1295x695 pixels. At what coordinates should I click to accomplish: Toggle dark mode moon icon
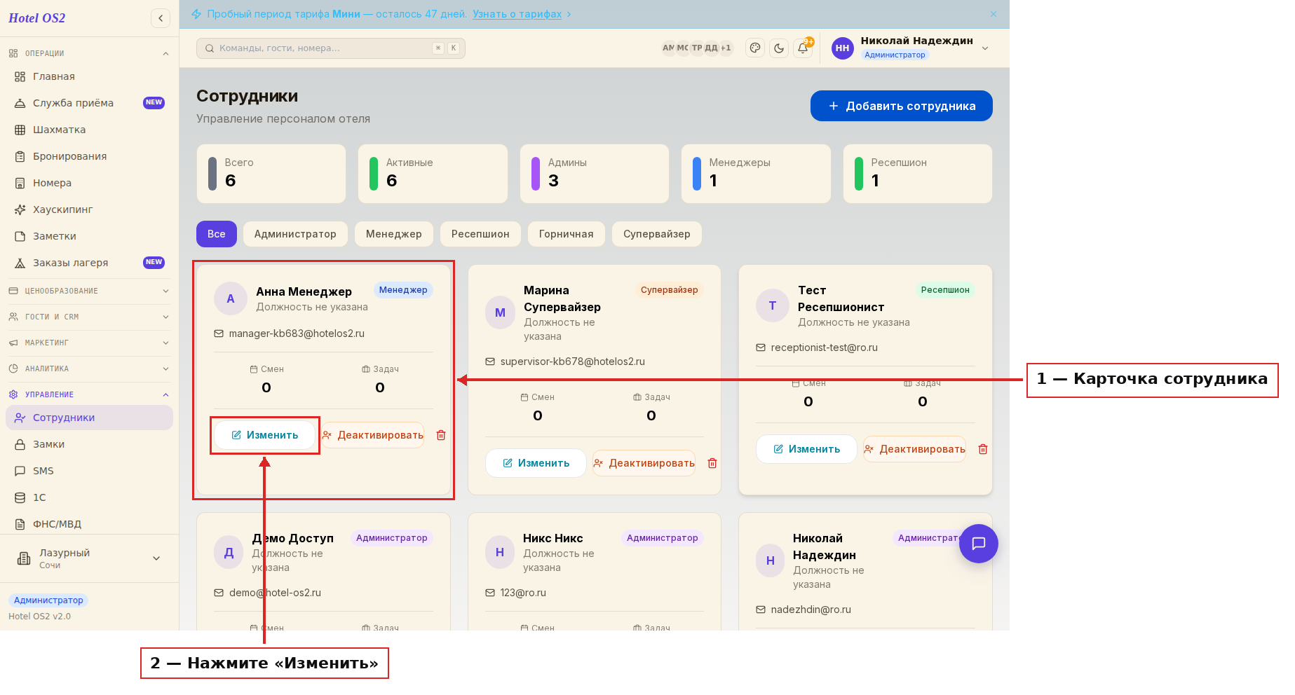pos(779,48)
